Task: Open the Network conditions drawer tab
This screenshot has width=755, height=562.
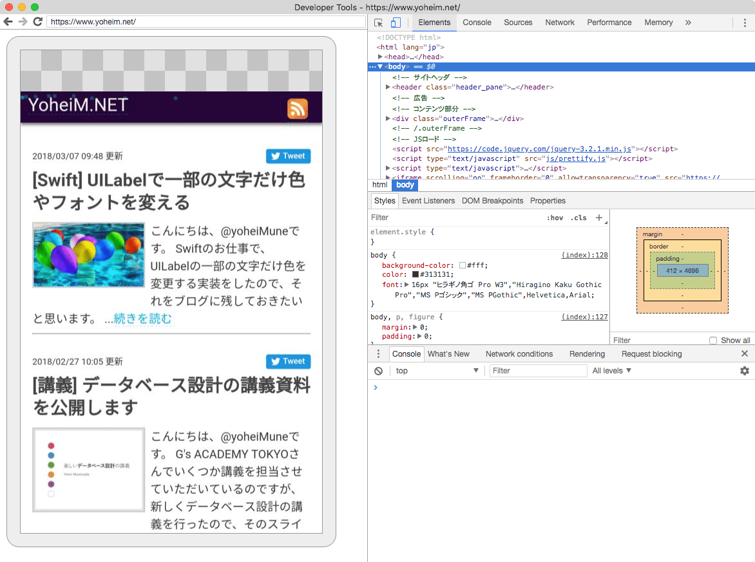Action: click(x=519, y=353)
